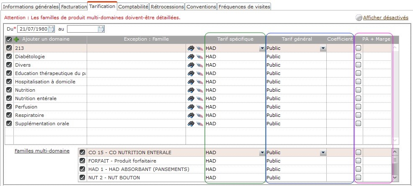The width and height of the screenshot is (413, 186).
Task: Open Tarif spécifique dropdown for CO 15 row
Action: click(262, 152)
